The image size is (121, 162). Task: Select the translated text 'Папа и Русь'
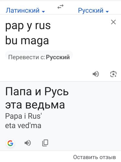pos(37,91)
